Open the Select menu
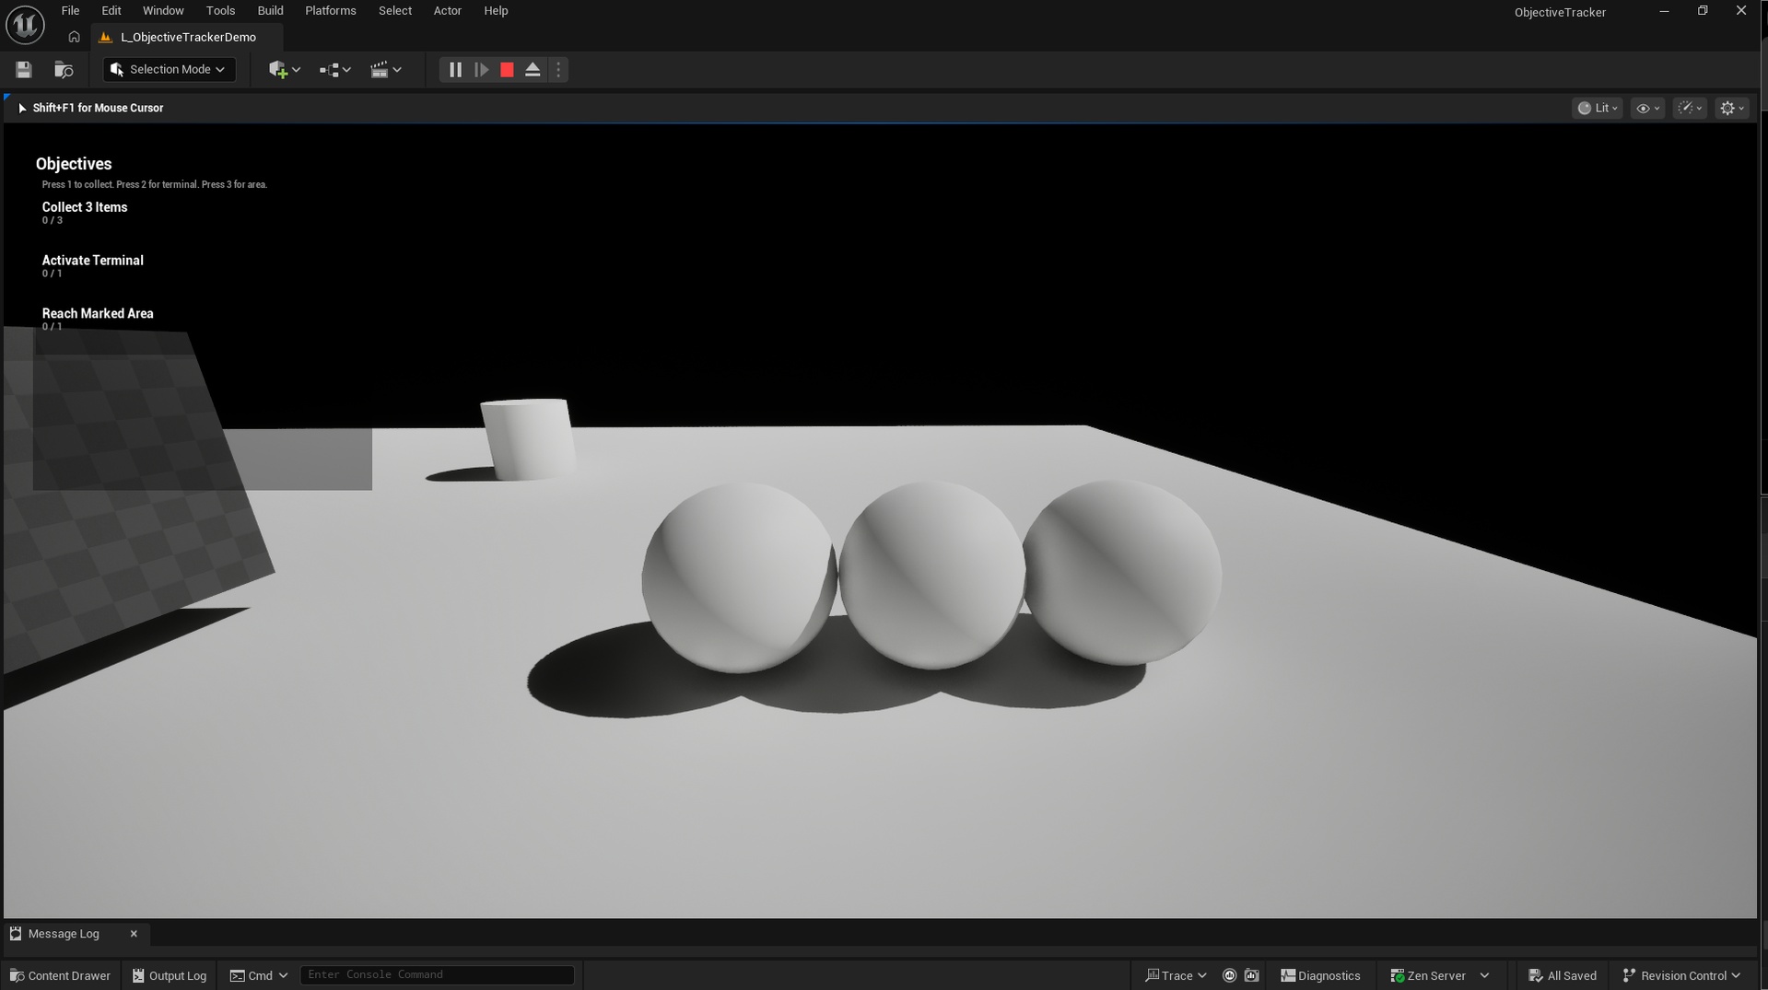Screen dimensions: 1768x990 coord(395,11)
